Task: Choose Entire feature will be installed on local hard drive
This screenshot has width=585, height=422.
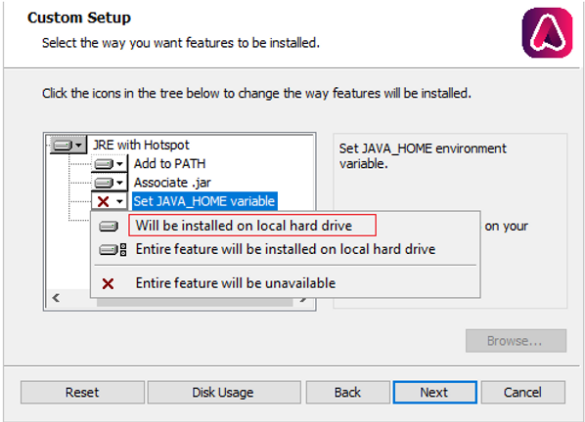Action: (x=285, y=249)
